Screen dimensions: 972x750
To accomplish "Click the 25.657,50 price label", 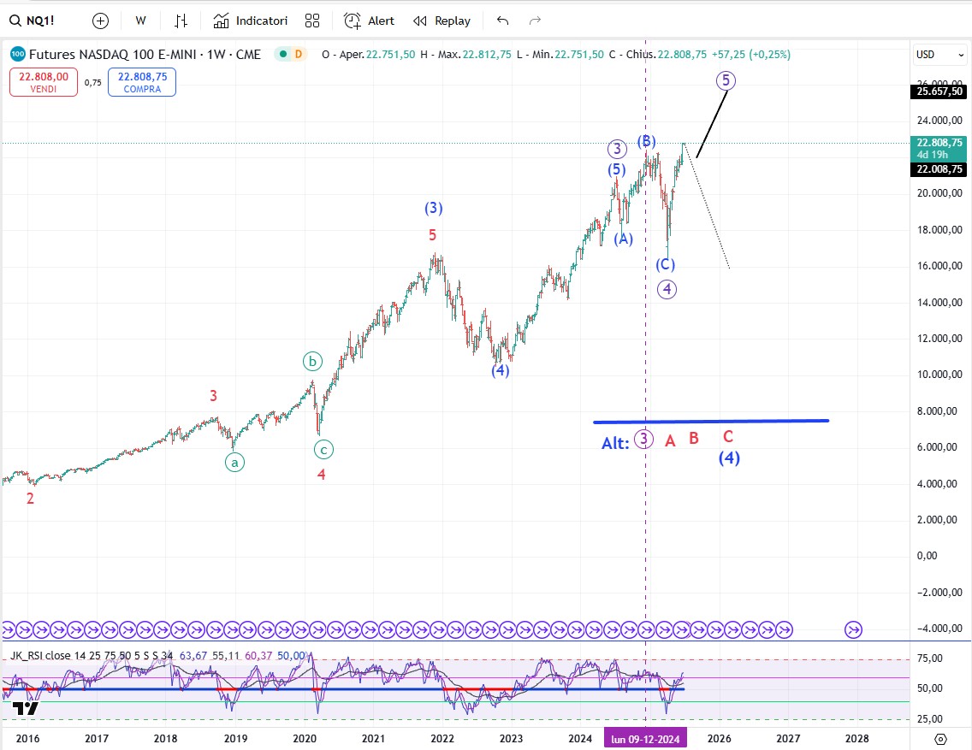I will click(x=939, y=92).
